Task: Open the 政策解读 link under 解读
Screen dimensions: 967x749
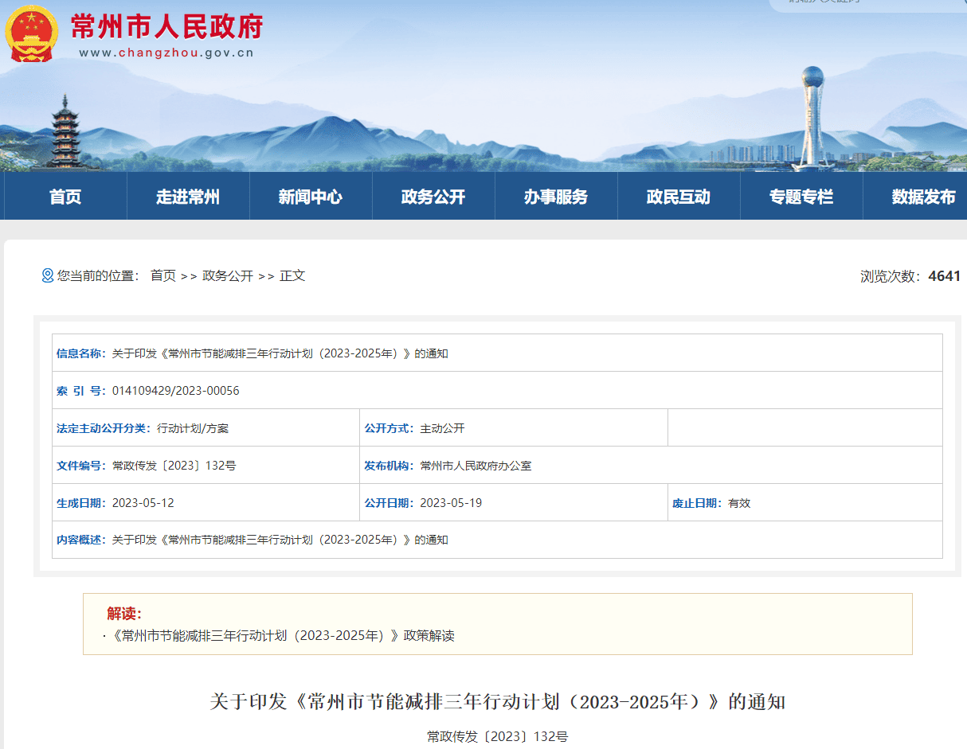Action: (x=284, y=635)
